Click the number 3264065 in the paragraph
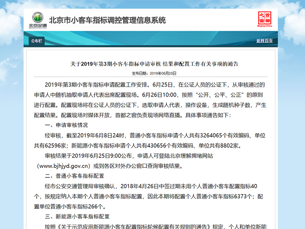This screenshot has height=229, width=305. pyautogui.click(x=211, y=135)
